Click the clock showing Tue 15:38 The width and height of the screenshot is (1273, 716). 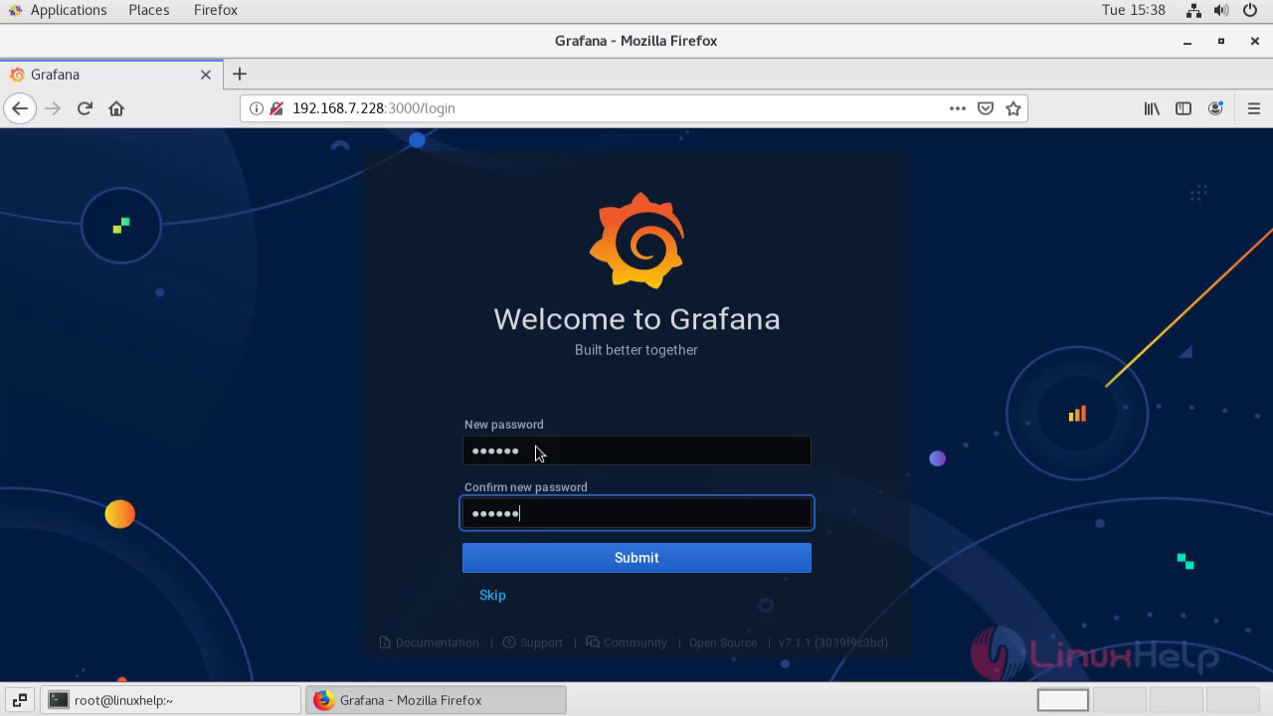point(1133,10)
